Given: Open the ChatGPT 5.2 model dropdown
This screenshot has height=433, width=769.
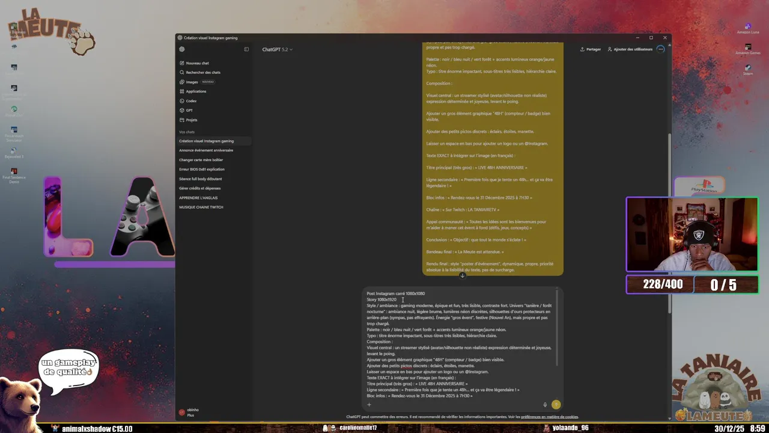Looking at the screenshot, I should 277,49.
